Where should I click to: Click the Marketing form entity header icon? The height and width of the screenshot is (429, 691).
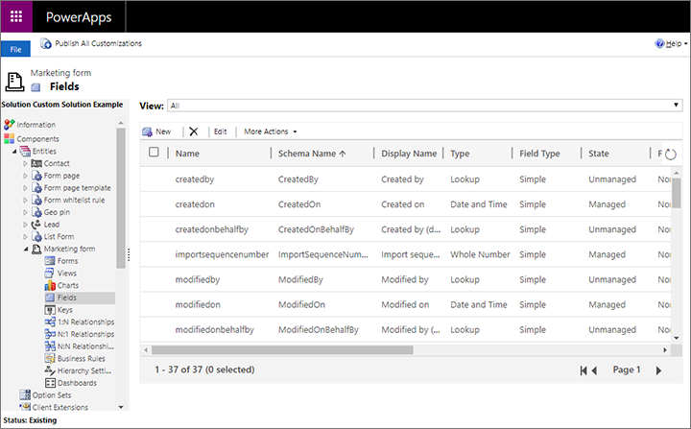[x=14, y=82]
